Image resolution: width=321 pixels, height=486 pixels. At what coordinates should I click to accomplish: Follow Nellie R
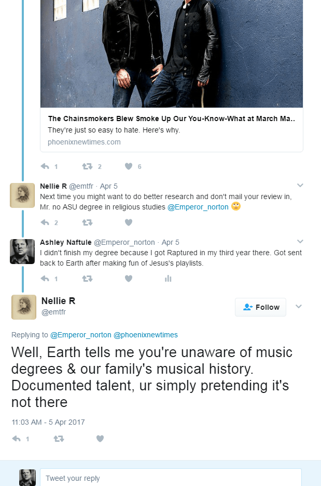tap(261, 307)
